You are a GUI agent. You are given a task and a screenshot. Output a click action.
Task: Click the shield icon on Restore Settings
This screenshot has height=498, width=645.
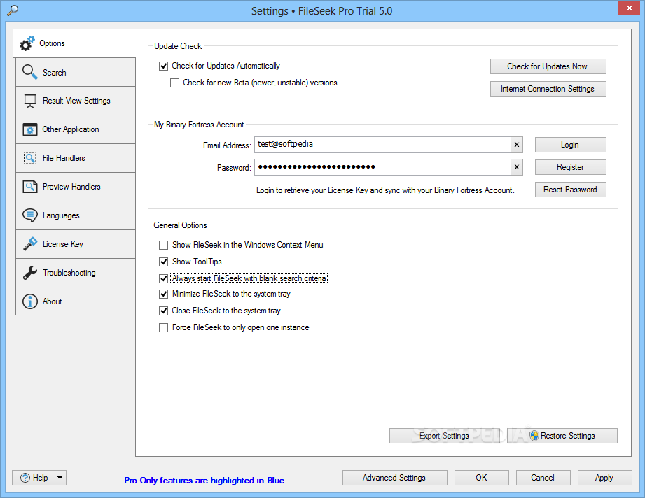[x=534, y=436]
